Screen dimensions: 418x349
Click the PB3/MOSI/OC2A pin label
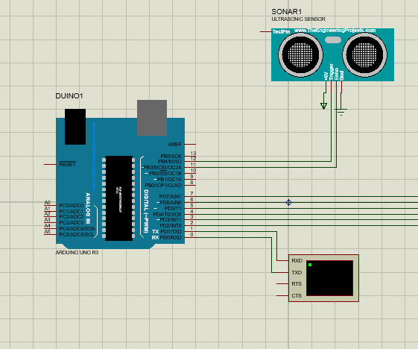(x=162, y=168)
